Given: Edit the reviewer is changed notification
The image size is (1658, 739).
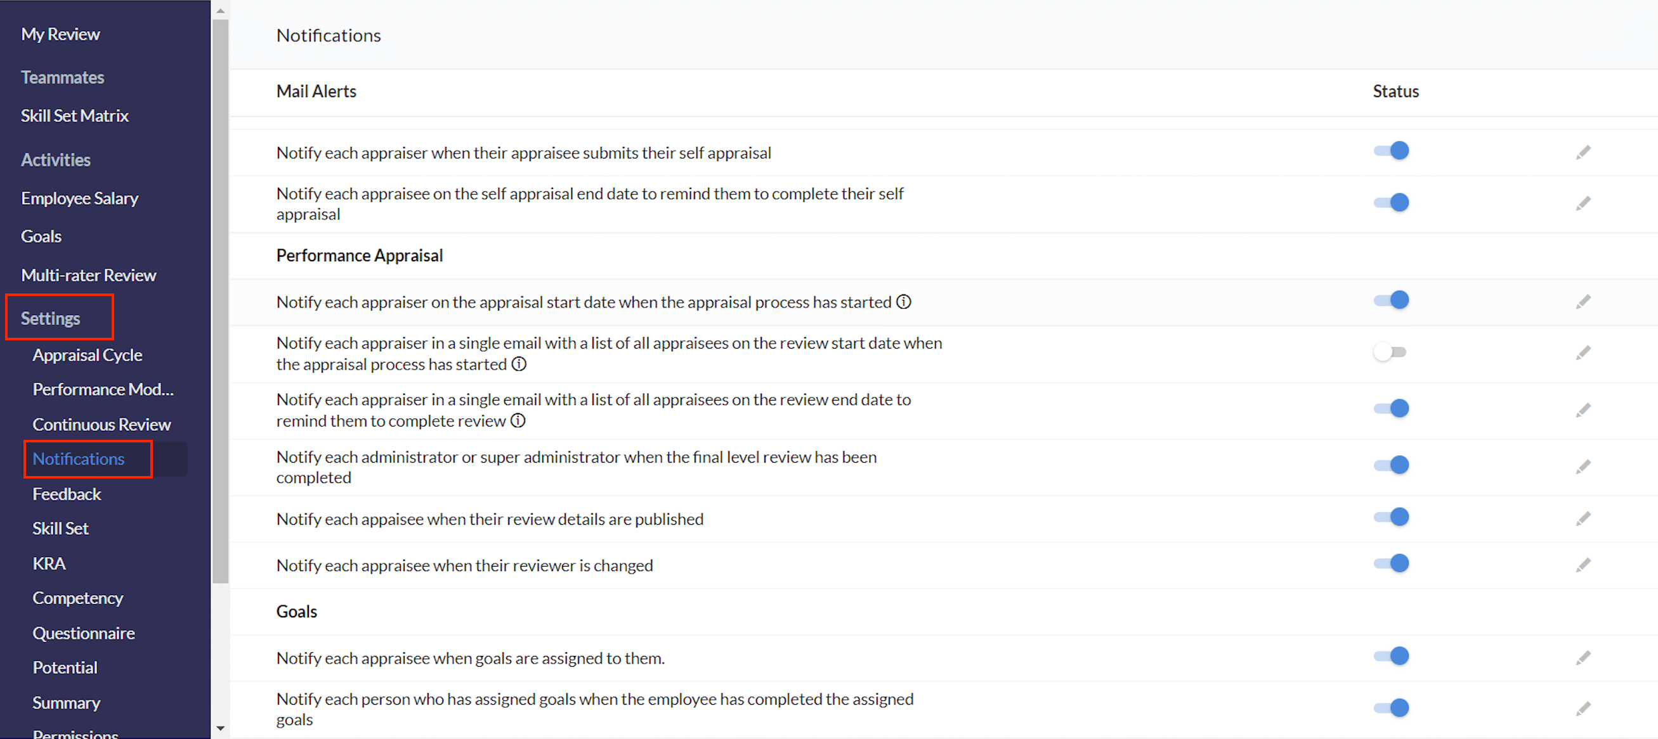Looking at the screenshot, I should pyautogui.click(x=1583, y=565).
